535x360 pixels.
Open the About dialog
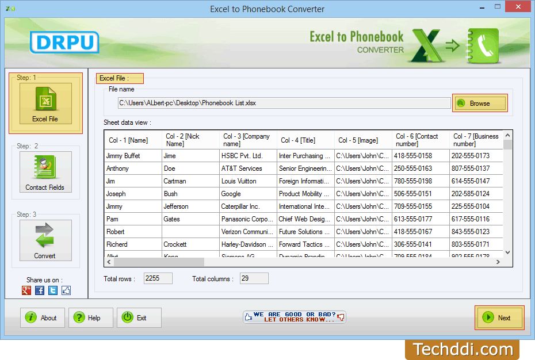(x=43, y=317)
